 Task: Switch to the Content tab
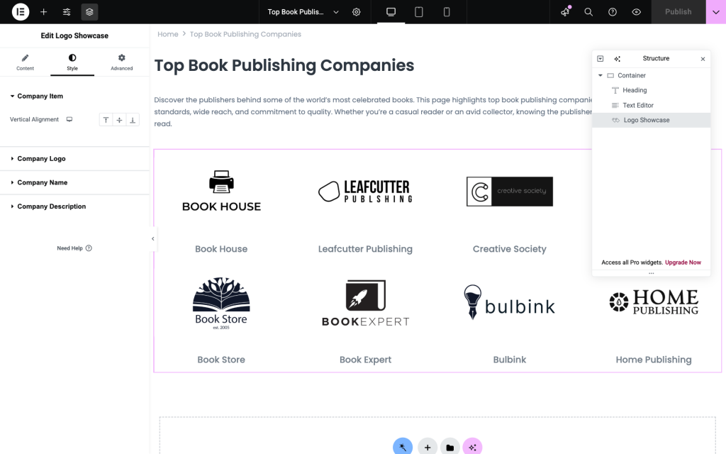coord(25,62)
